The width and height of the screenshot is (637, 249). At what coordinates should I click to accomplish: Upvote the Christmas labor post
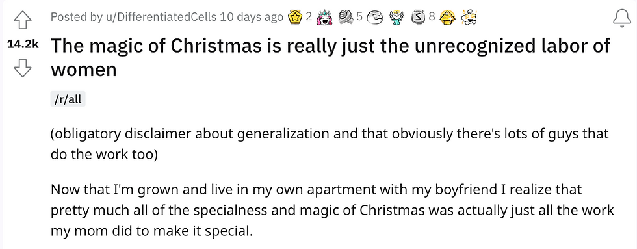tap(23, 20)
